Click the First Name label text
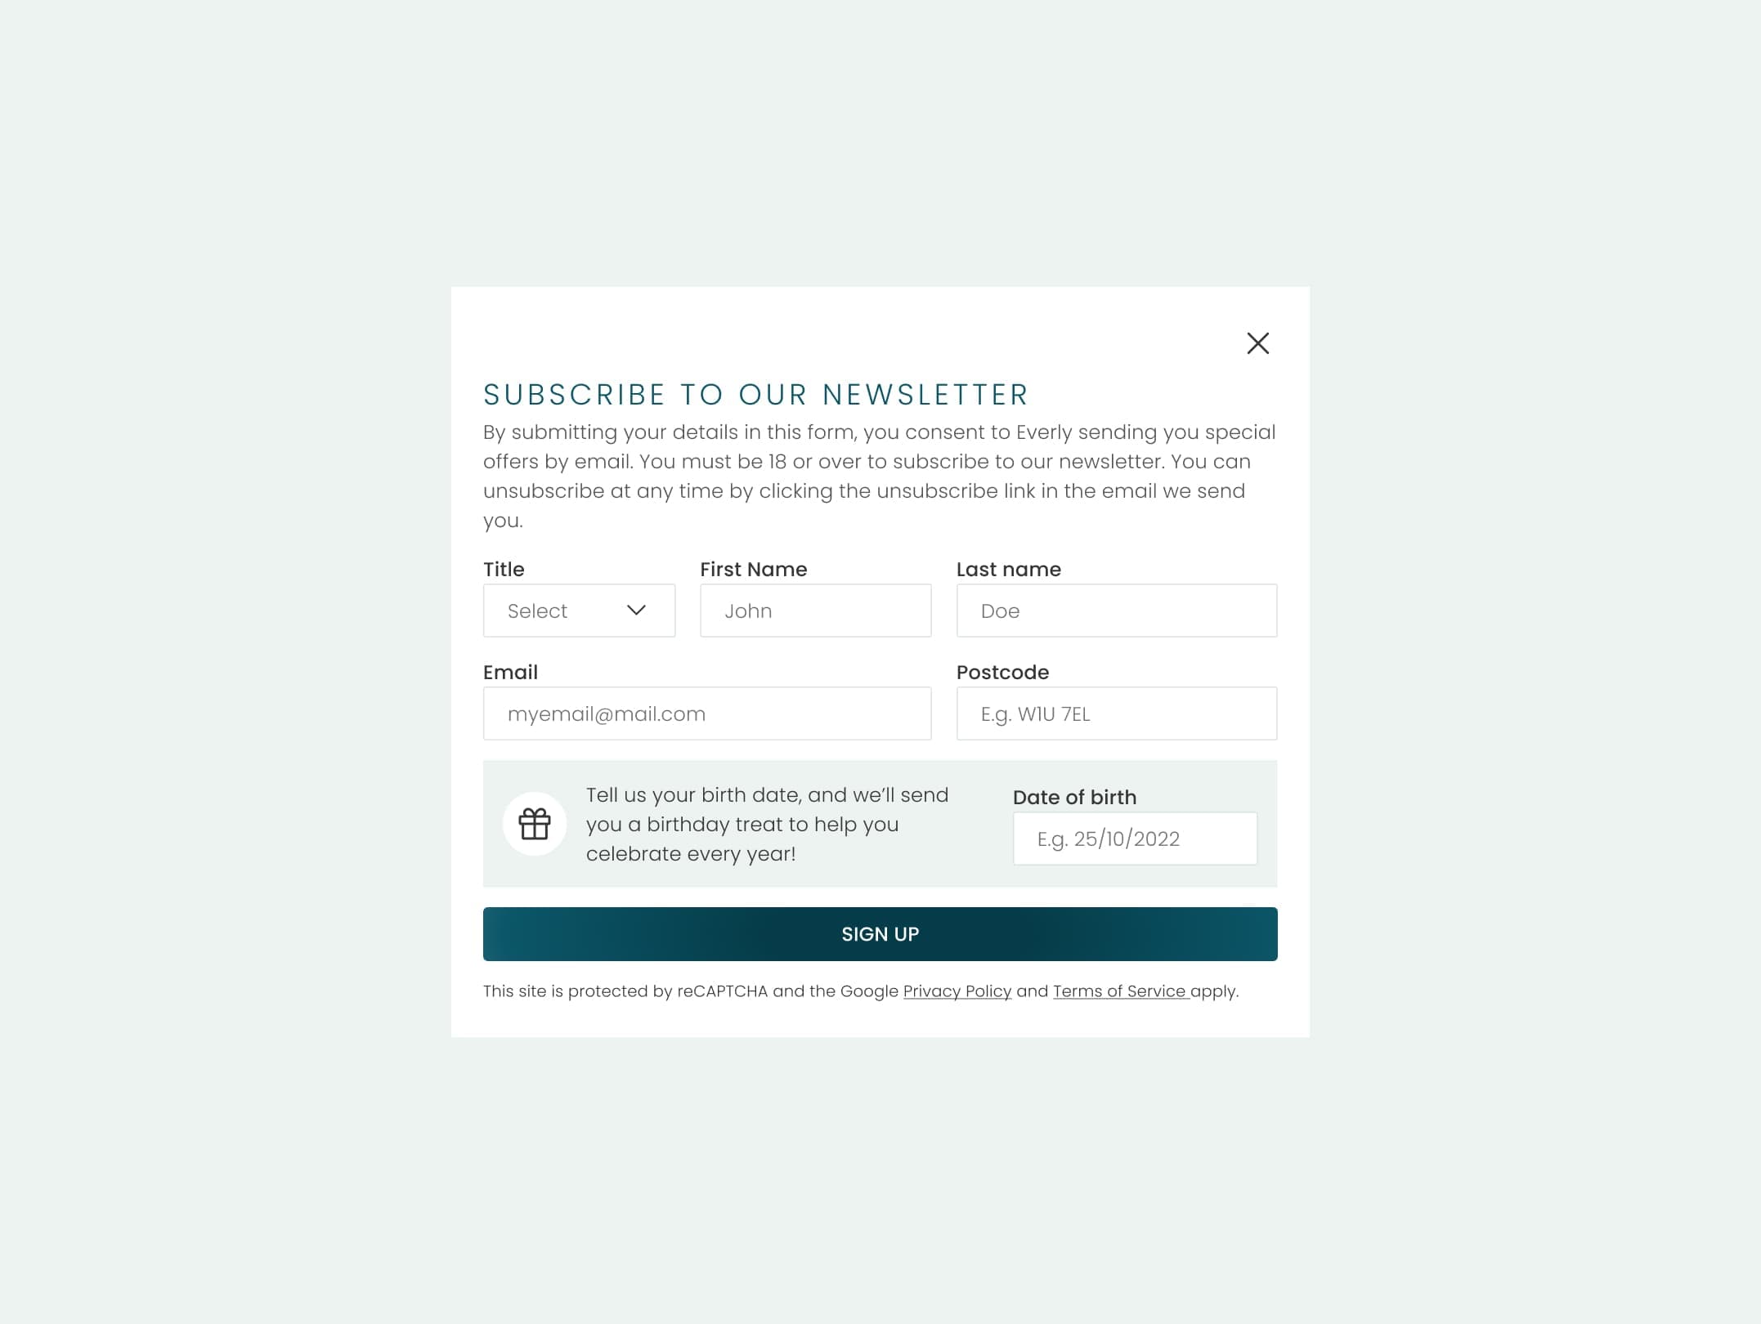Screen dimensions: 1761x1324 point(753,570)
